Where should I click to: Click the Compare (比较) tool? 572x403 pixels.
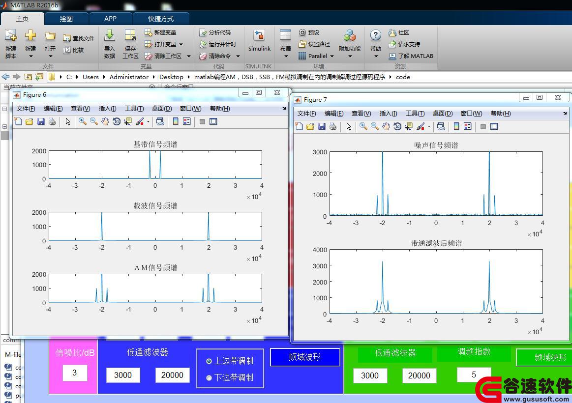(73, 50)
